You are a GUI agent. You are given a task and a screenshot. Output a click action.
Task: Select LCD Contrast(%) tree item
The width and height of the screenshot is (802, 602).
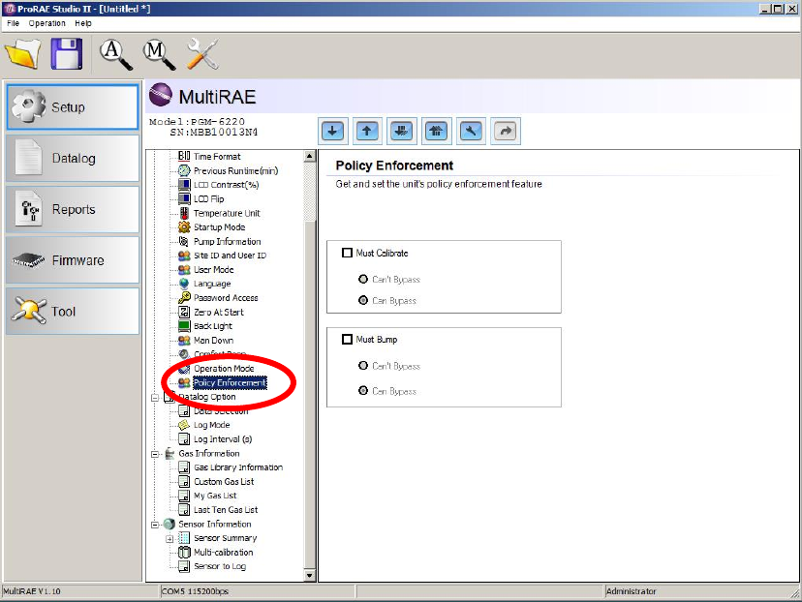[x=226, y=185]
